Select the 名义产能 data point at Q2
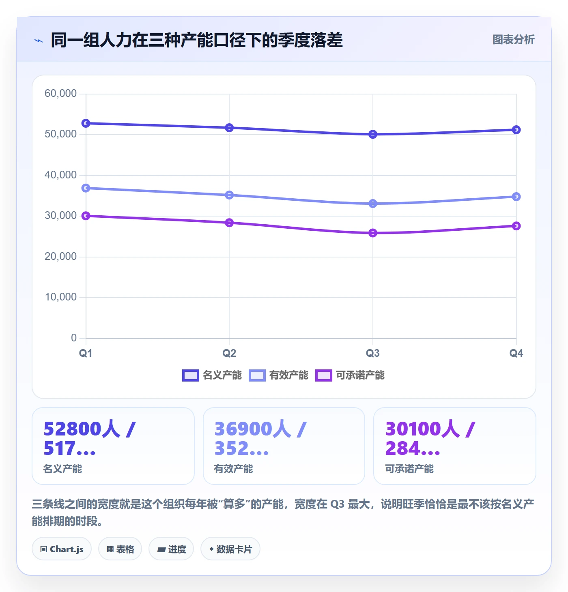This screenshot has height=592, width=568. pyautogui.click(x=229, y=128)
